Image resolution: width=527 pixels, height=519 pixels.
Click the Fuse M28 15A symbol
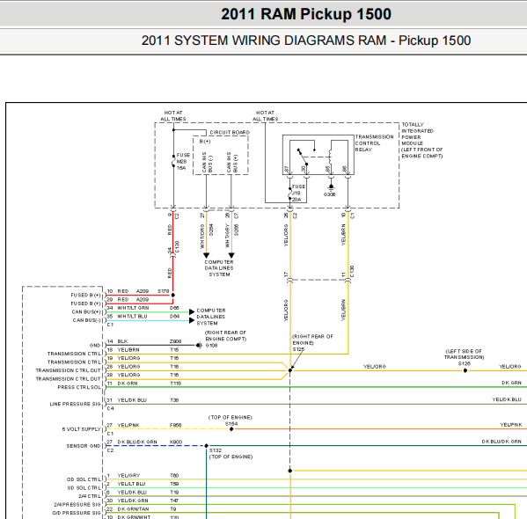tap(173, 161)
